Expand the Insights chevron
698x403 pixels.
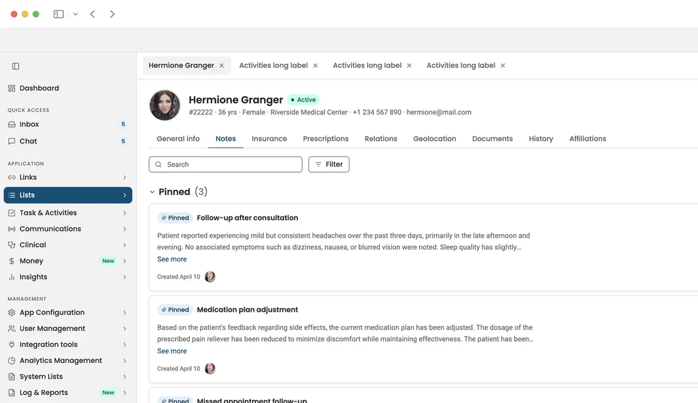click(x=124, y=277)
